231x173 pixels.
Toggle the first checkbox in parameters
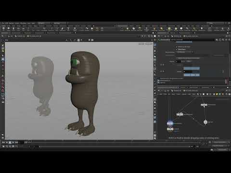pos(177,47)
